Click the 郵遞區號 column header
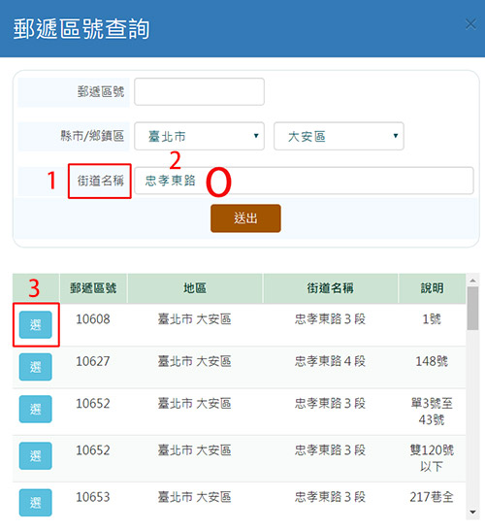This screenshot has width=485, height=531. [93, 288]
